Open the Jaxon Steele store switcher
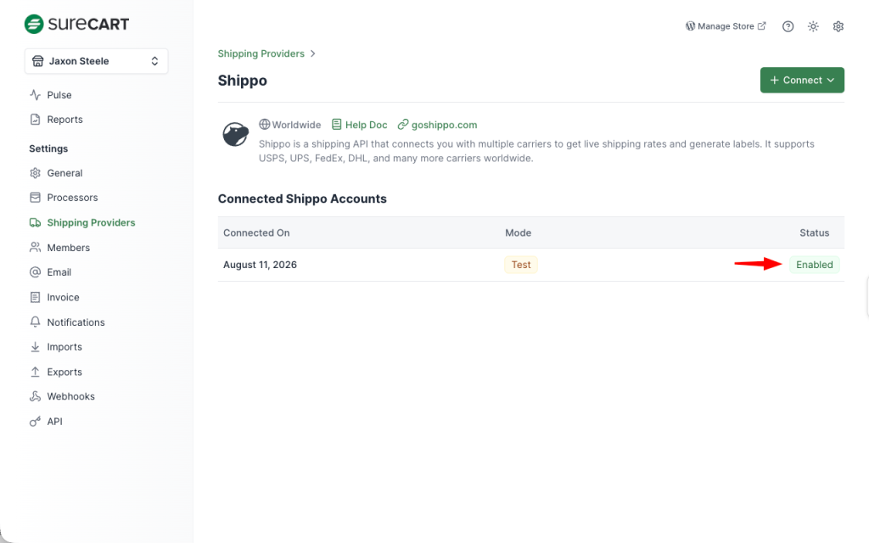869x543 pixels. point(97,61)
